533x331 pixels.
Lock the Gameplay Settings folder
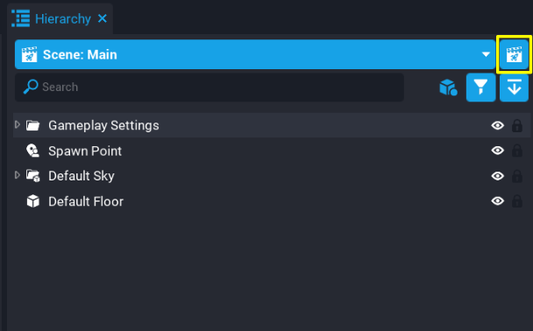pos(517,125)
